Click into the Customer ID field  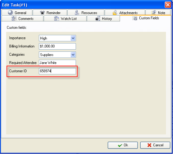click(x=57, y=71)
